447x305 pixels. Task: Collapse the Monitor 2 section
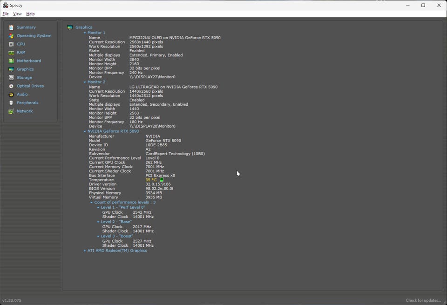[85, 82]
